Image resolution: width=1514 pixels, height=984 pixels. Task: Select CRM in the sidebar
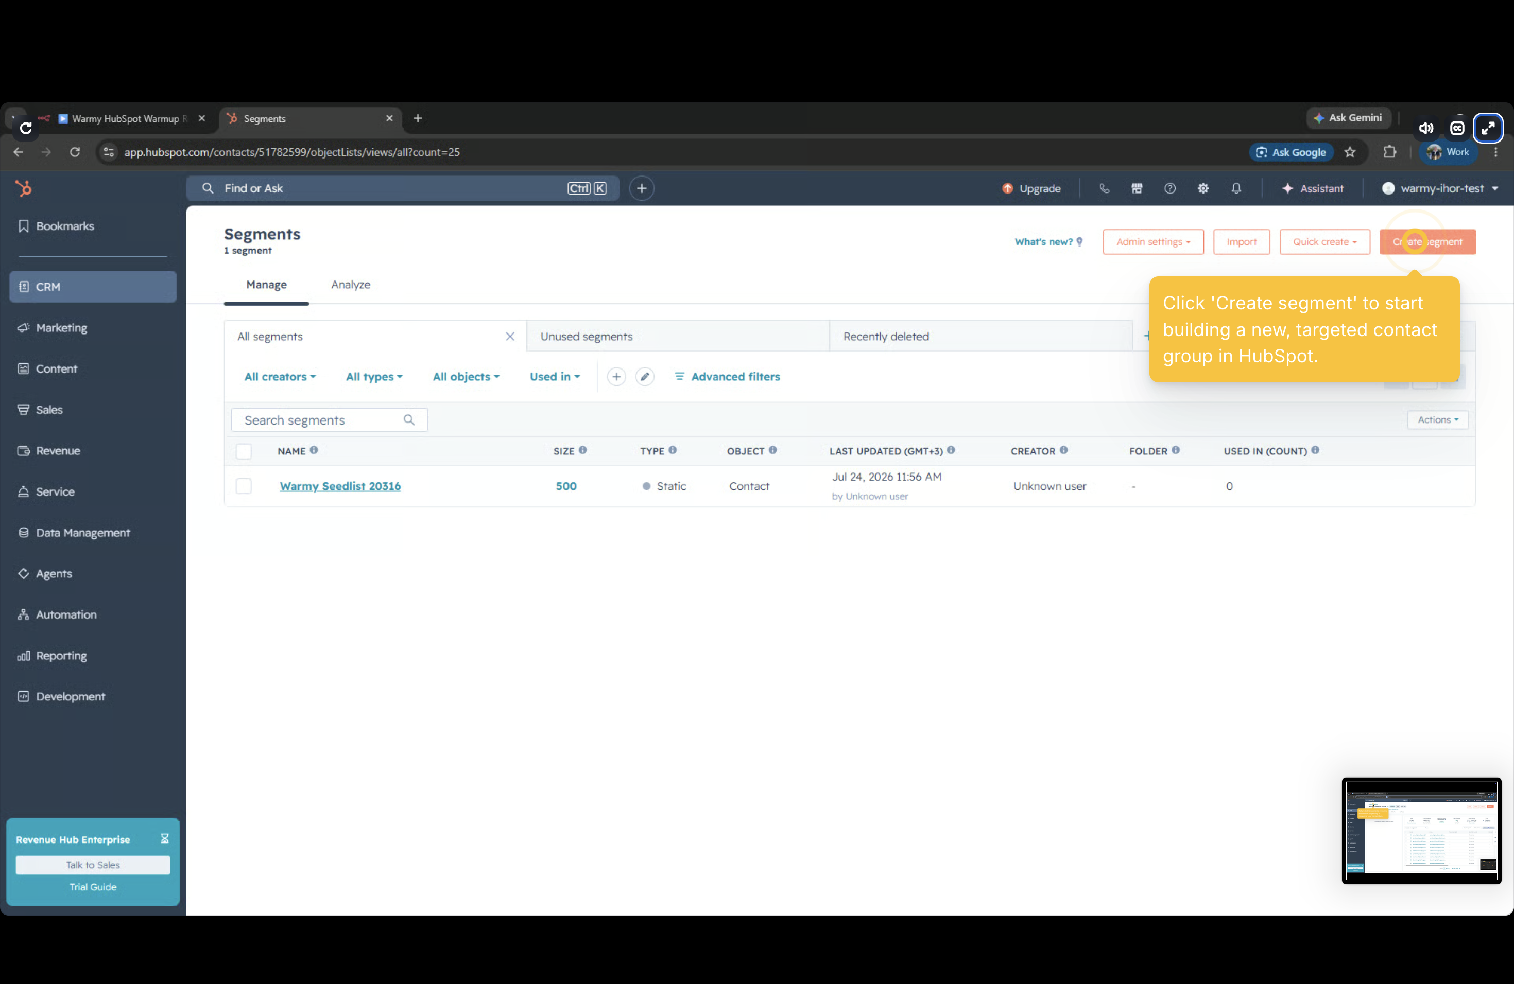pos(93,287)
